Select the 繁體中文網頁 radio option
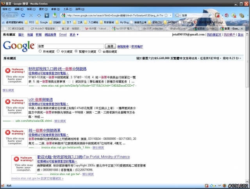250x189 pixels. tap(76, 51)
